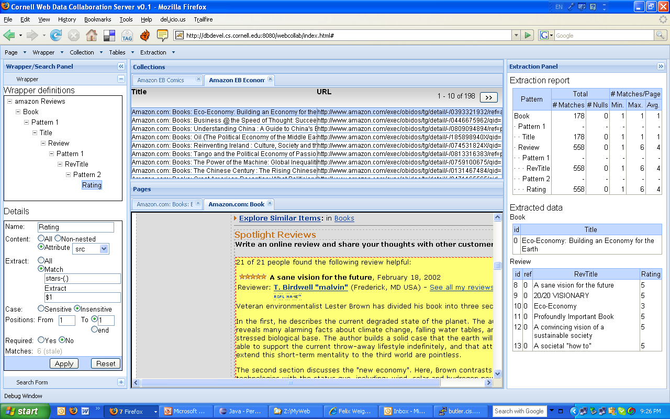Select the Non-nested content radio button
Image resolution: width=670 pixels, height=419 pixels.
58,238
